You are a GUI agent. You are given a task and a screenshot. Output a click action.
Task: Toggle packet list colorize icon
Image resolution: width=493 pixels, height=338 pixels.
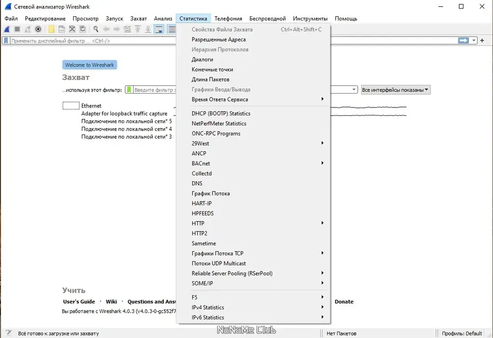tap(172, 30)
